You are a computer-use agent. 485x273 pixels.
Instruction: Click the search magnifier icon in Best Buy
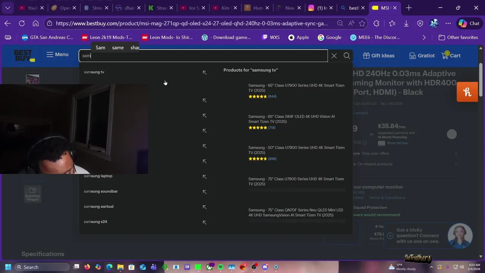click(x=347, y=56)
